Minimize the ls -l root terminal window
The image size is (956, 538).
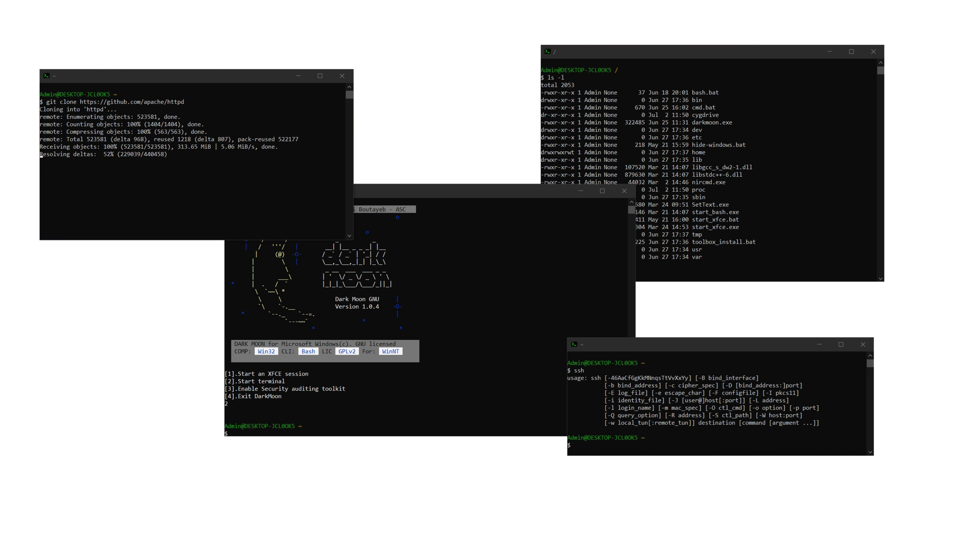click(829, 52)
